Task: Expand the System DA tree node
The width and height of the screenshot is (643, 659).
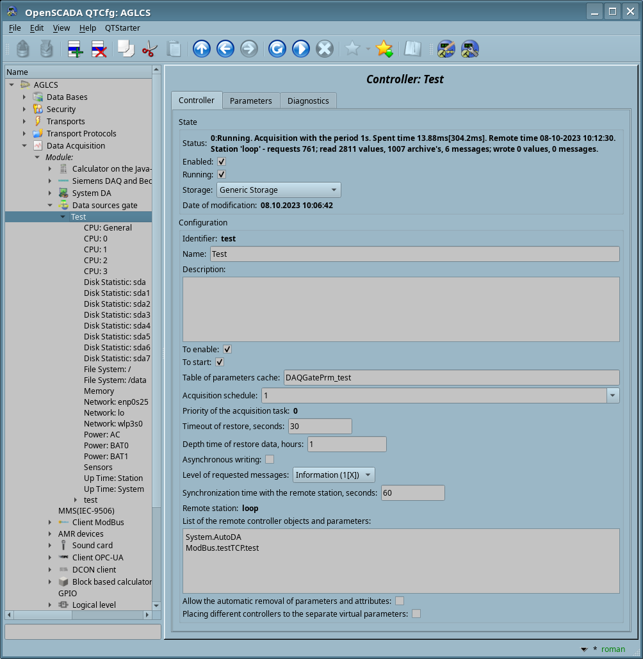Action: [50, 193]
